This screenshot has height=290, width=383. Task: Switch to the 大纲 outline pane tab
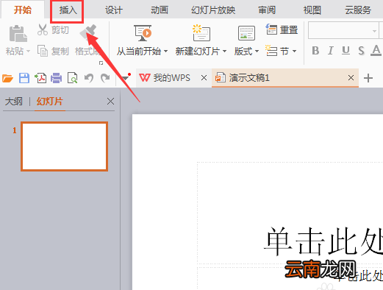(14, 102)
